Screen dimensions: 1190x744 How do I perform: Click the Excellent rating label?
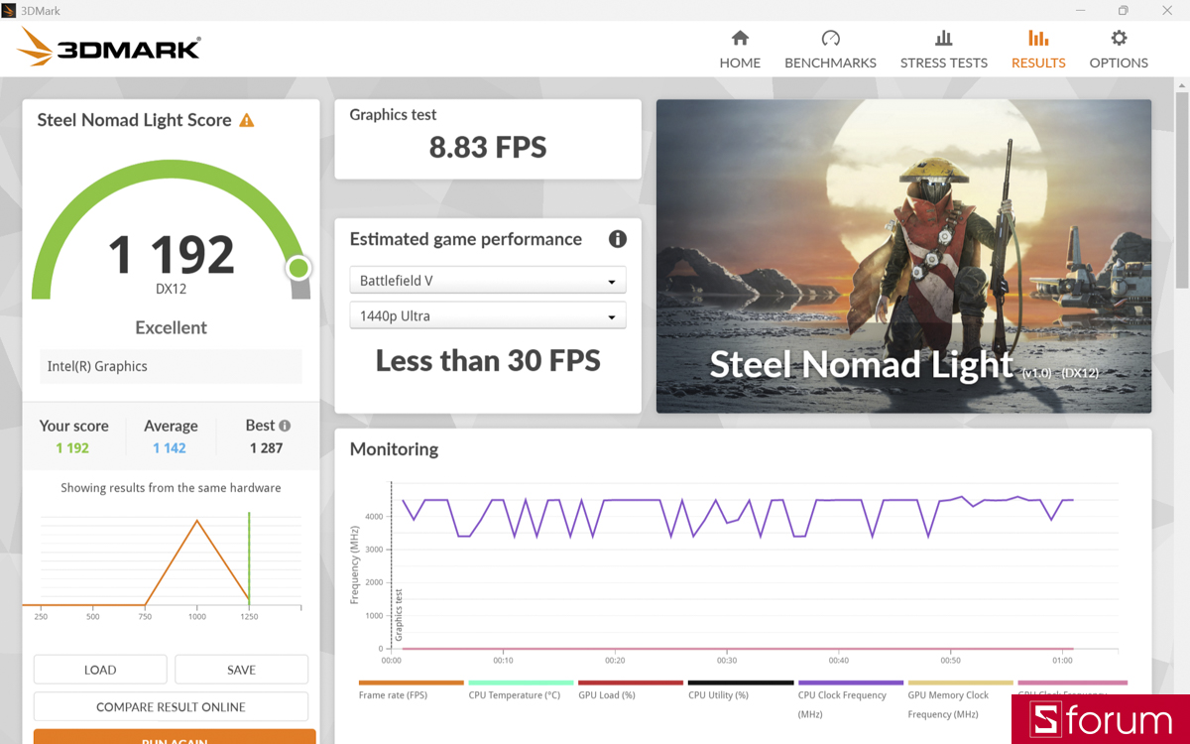[x=171, y=327]
